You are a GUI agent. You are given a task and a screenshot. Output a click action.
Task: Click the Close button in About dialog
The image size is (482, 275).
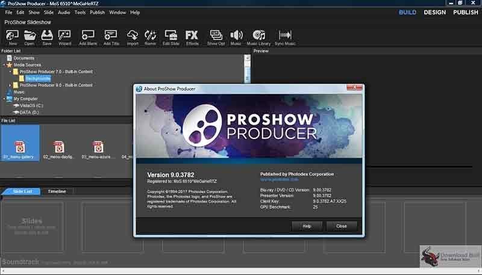coord(342,226)
